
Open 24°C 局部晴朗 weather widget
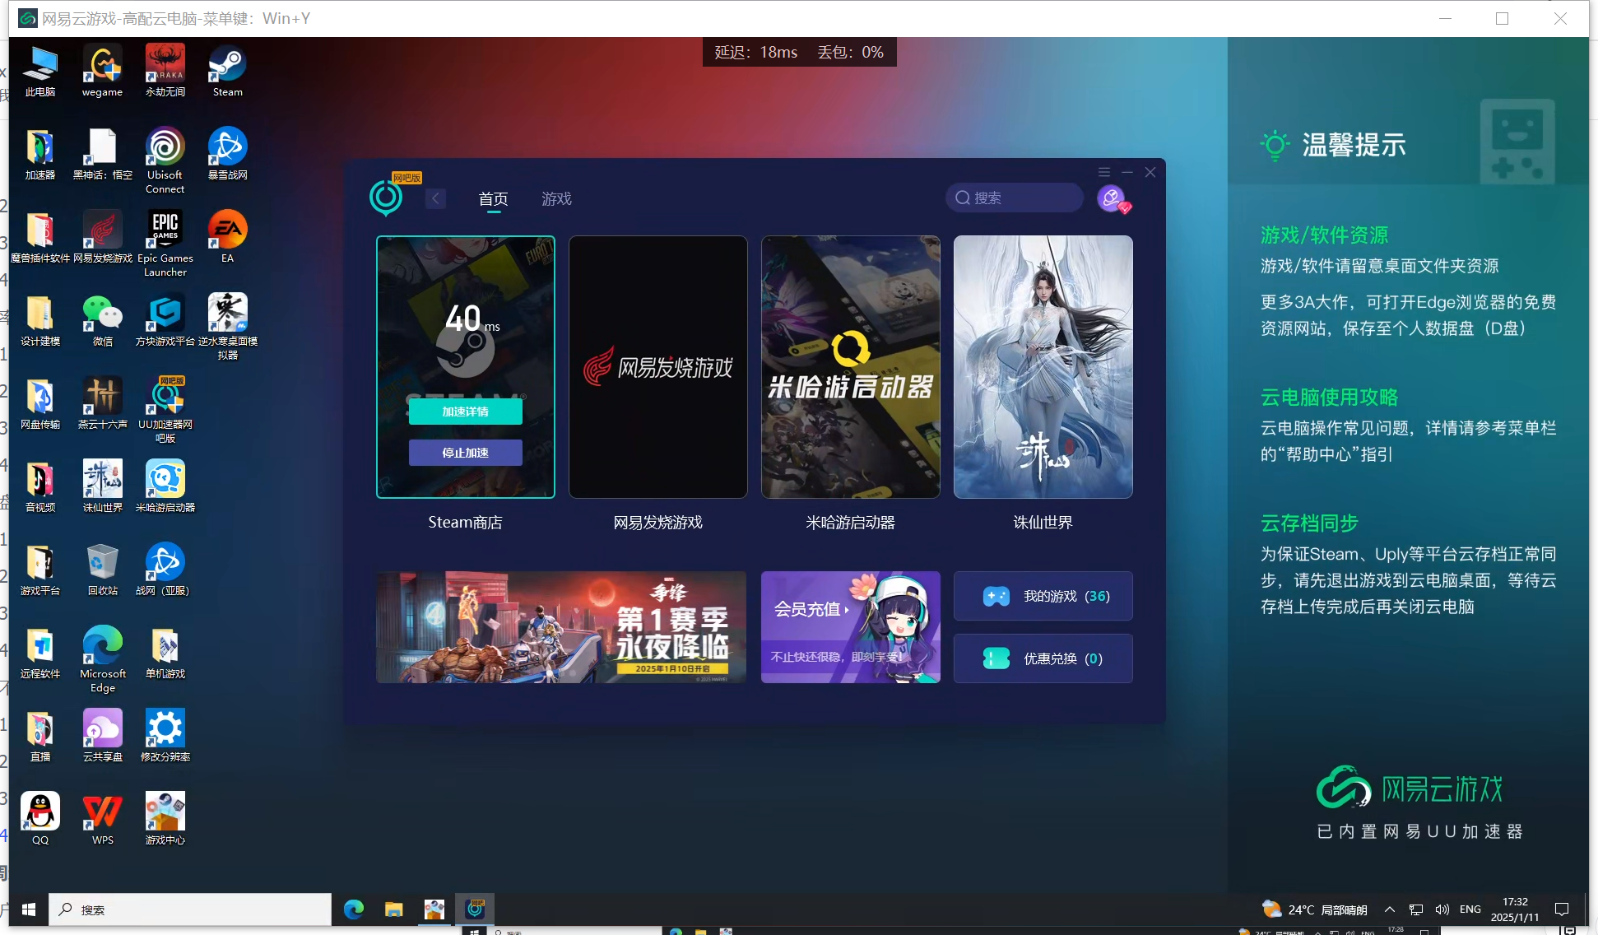(1315, 909)
